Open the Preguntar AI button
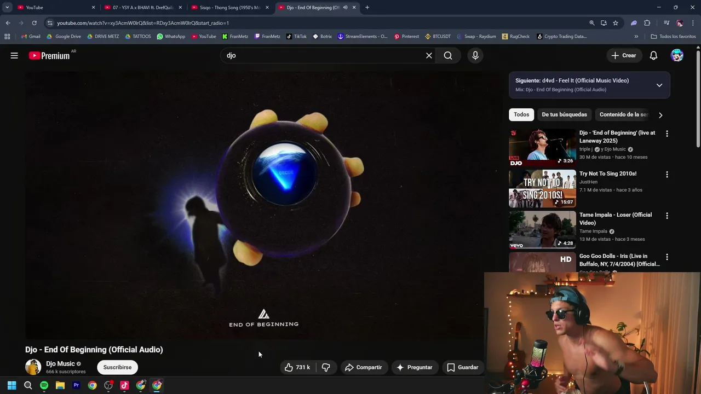Viewport: 701px width, 394px height. click(x=414, y=367)
